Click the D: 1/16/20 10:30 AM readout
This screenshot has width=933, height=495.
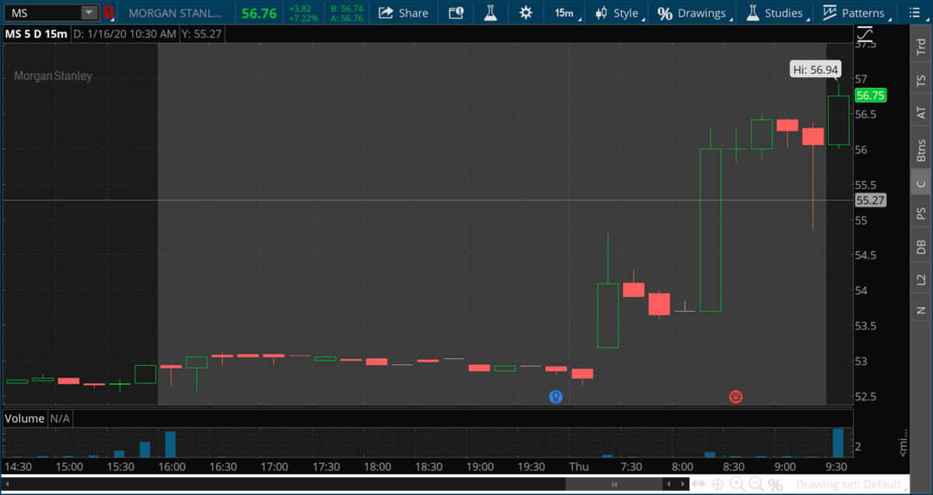(x=124, y=34)
